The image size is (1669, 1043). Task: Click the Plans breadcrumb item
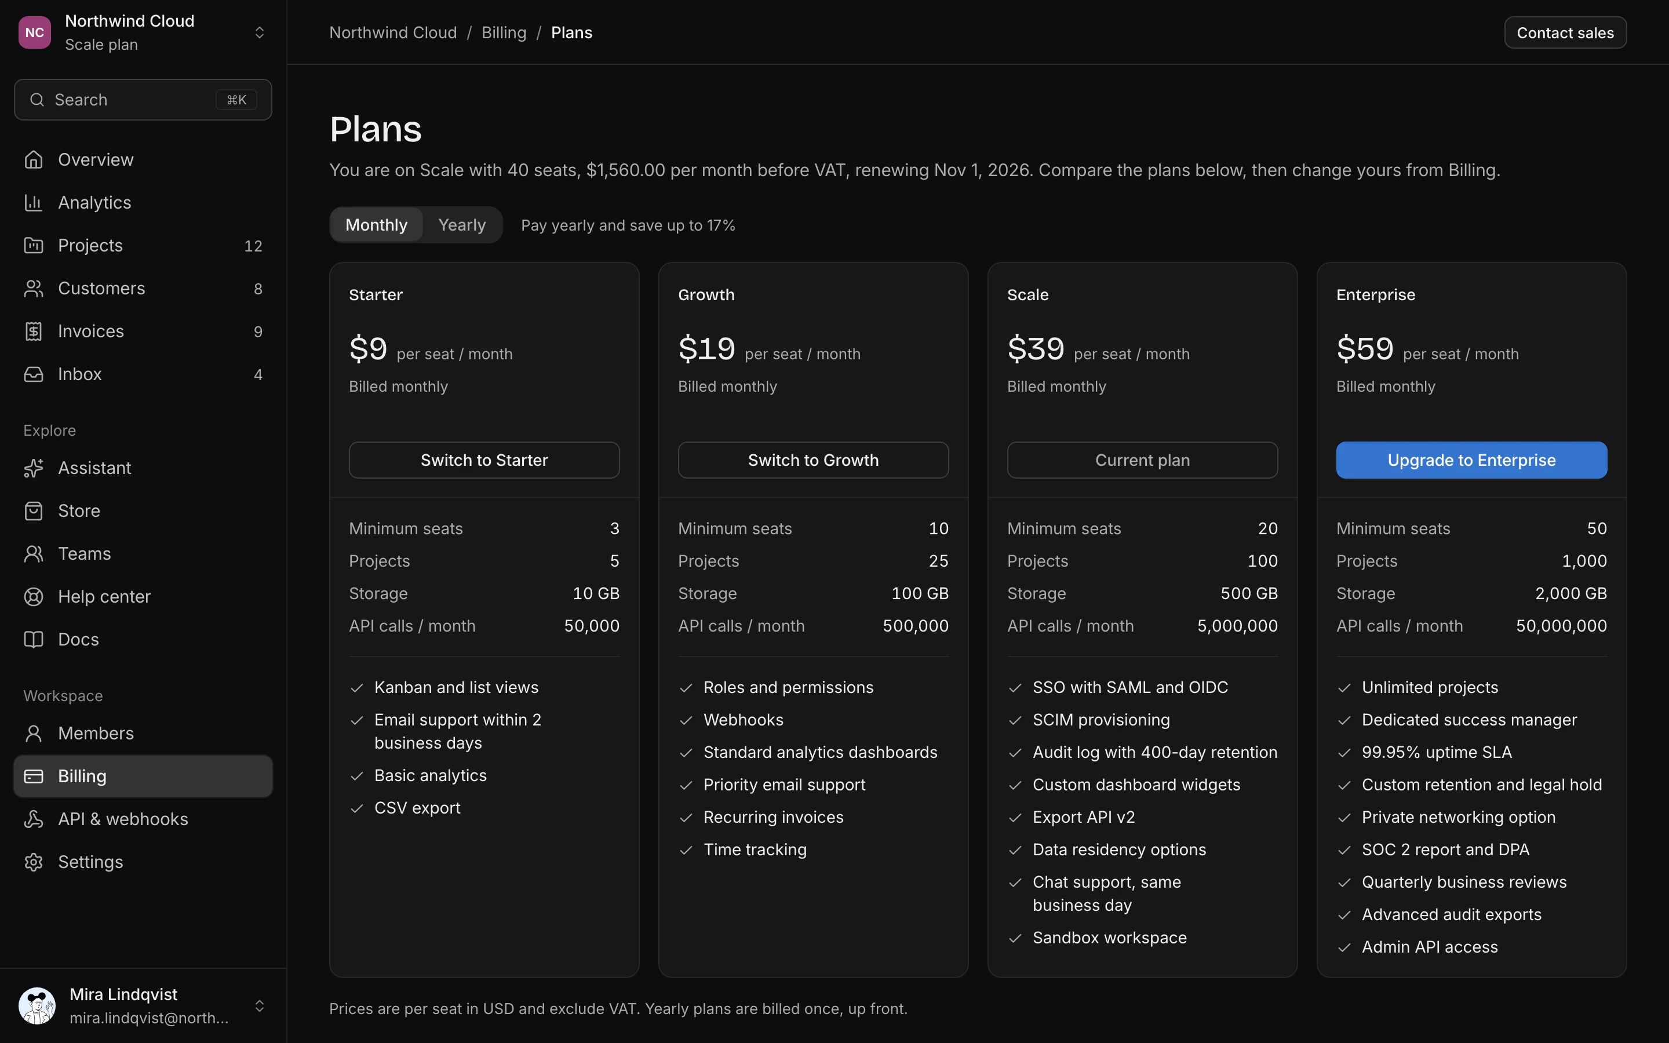coord(572,32)
